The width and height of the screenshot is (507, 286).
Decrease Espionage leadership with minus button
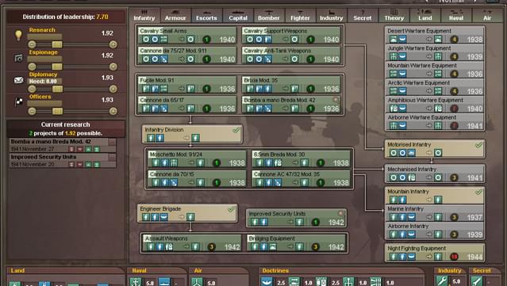(32, 67)
